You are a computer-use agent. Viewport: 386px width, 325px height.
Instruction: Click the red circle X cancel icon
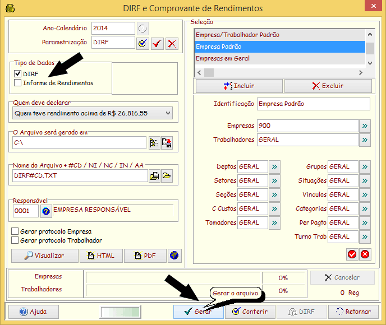[365, 254]
